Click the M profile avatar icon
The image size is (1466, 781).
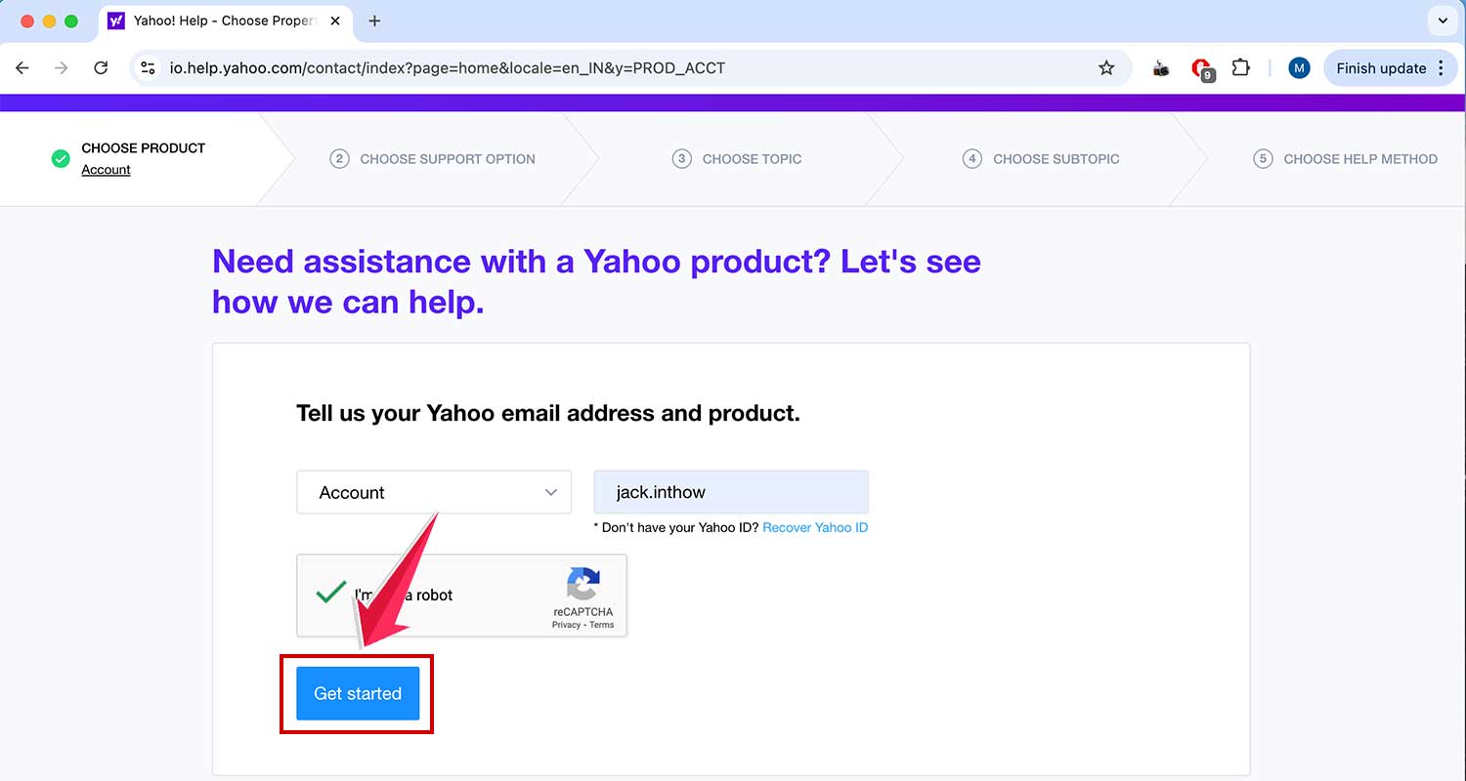1299,67
